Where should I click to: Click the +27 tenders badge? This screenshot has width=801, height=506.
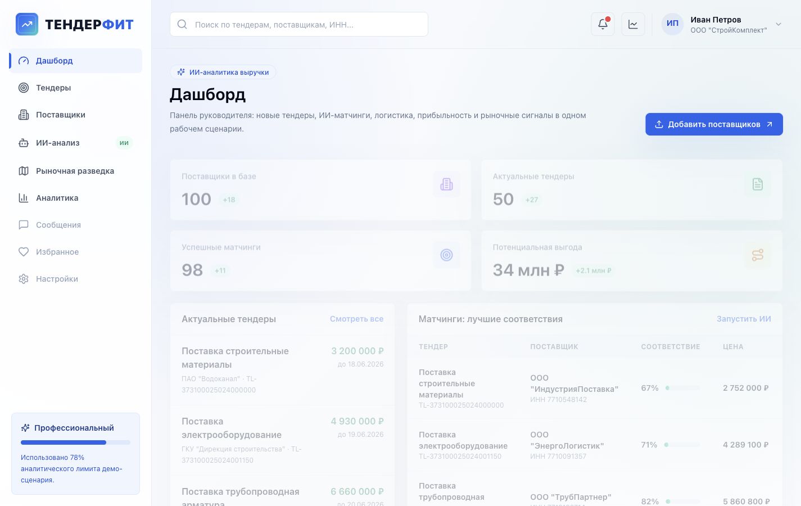pos(532,200)
